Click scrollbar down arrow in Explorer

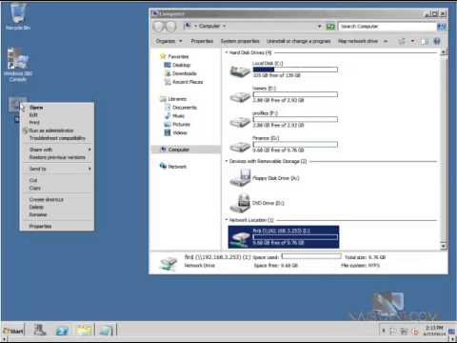click(x=444, y=246)
